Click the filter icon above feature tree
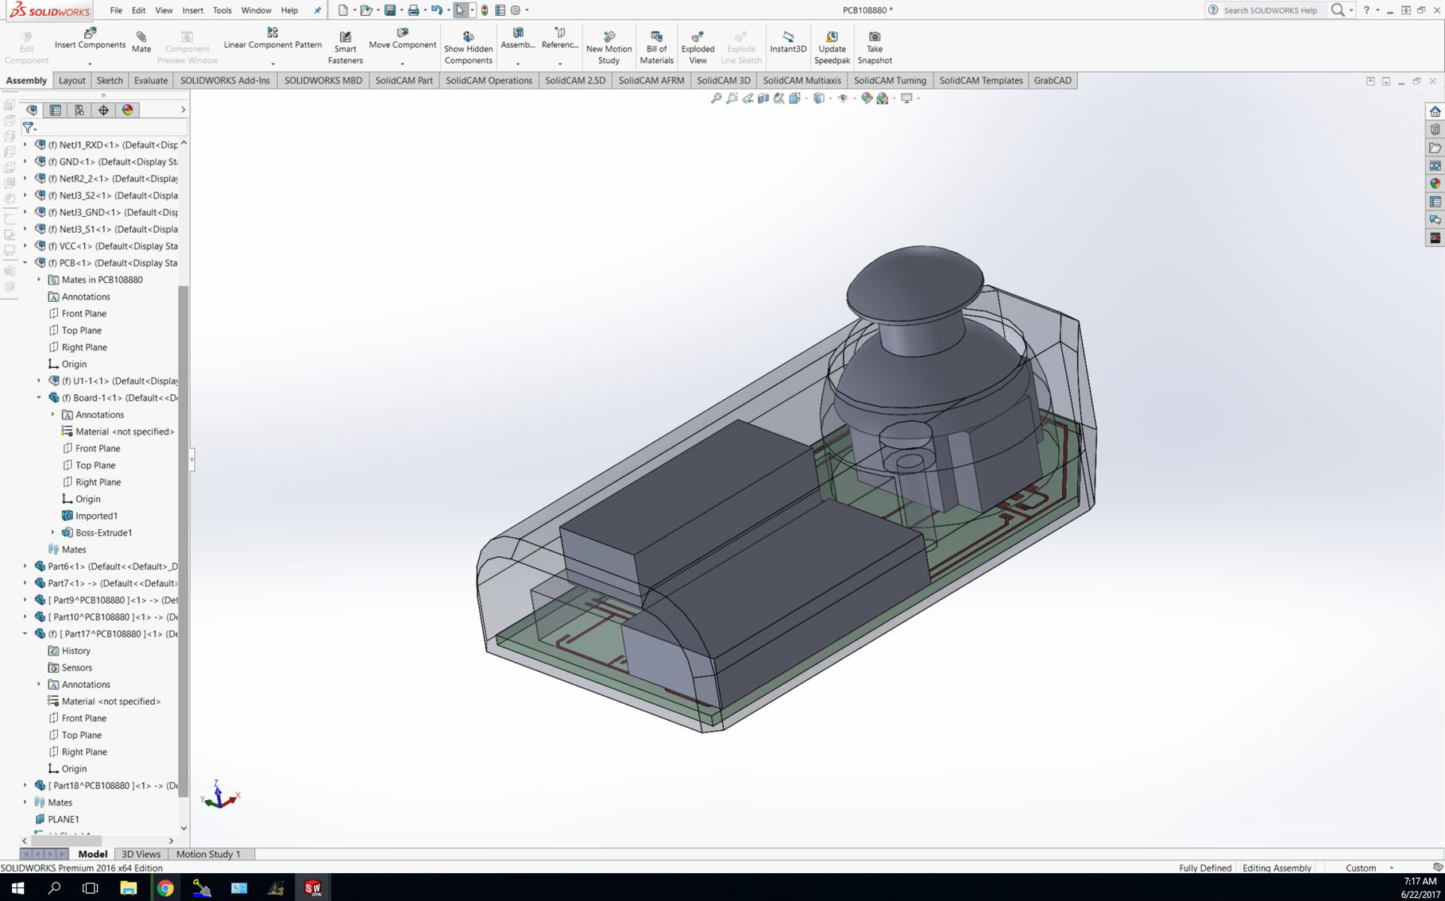1445x901 pixels. click(x=29, y=127)
